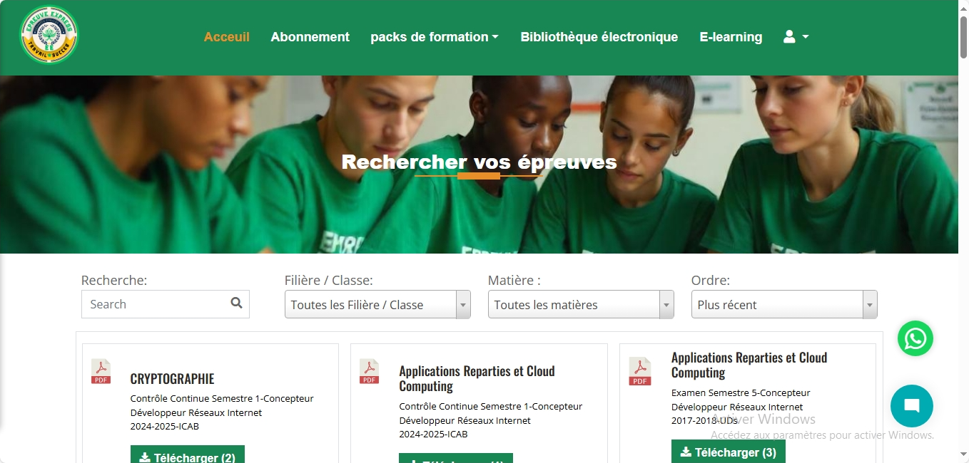Click the PDF icon of the 2017-2018 Examen card
This screenshot has height=463, width=969.
click(x=640, y=371)
